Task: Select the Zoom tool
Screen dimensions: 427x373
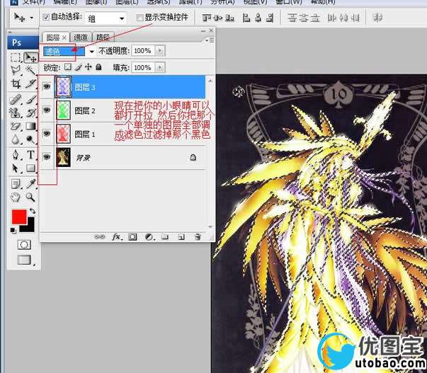Action: coord(30,197)
